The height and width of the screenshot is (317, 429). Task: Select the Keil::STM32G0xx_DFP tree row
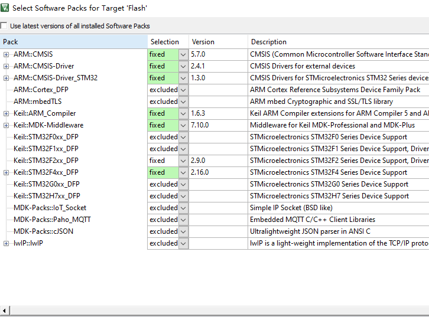(x=47, y=184)
